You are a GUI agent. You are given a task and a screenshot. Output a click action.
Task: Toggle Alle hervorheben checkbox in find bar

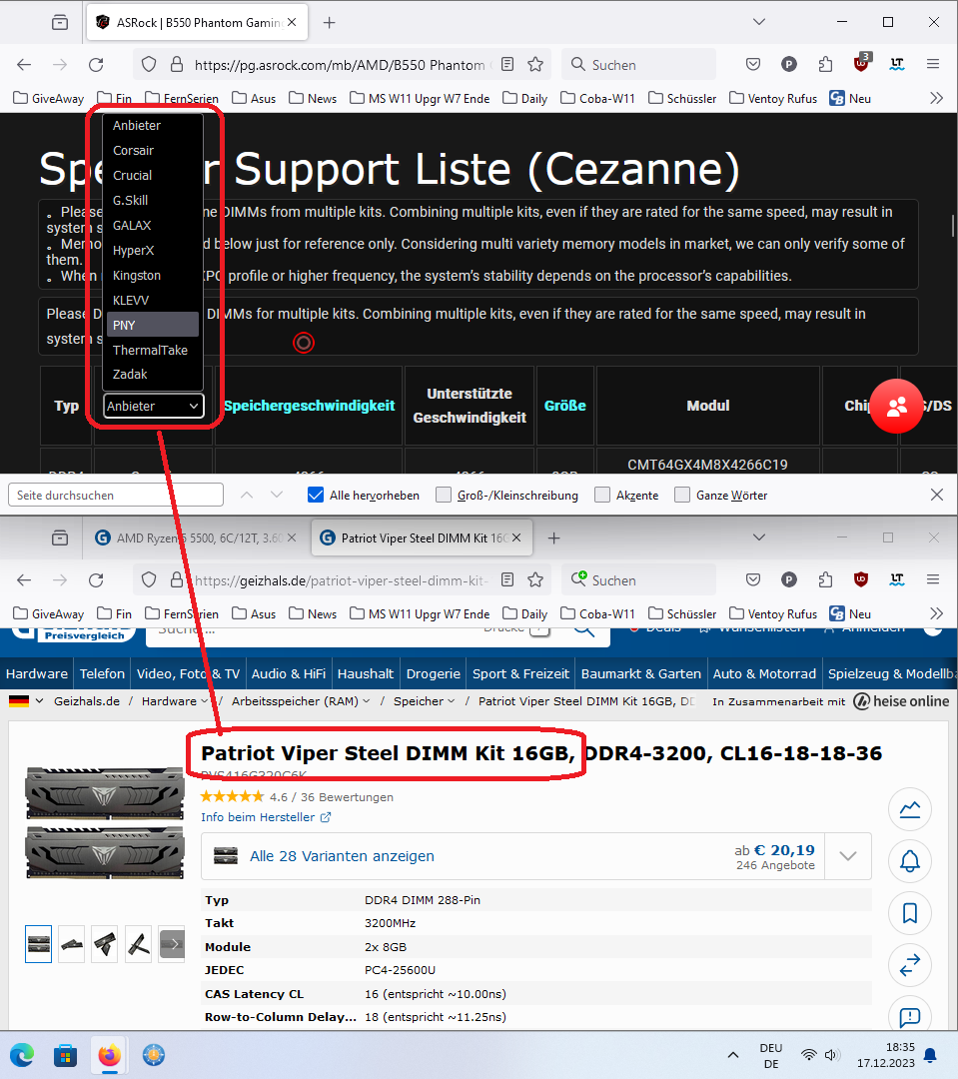(x=316, y=495)
